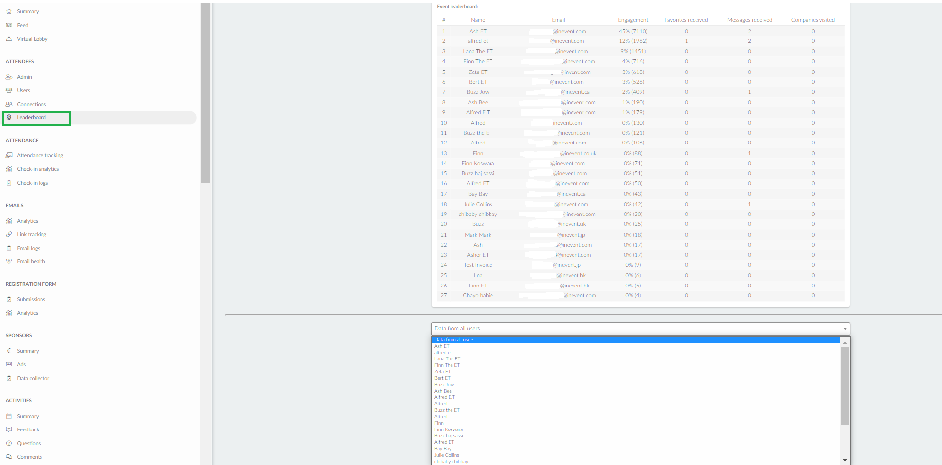Viewport: 942px width, 465px height.
Task: Select 'Bay Bay' in dropdown list
Action: click(636, 449)
